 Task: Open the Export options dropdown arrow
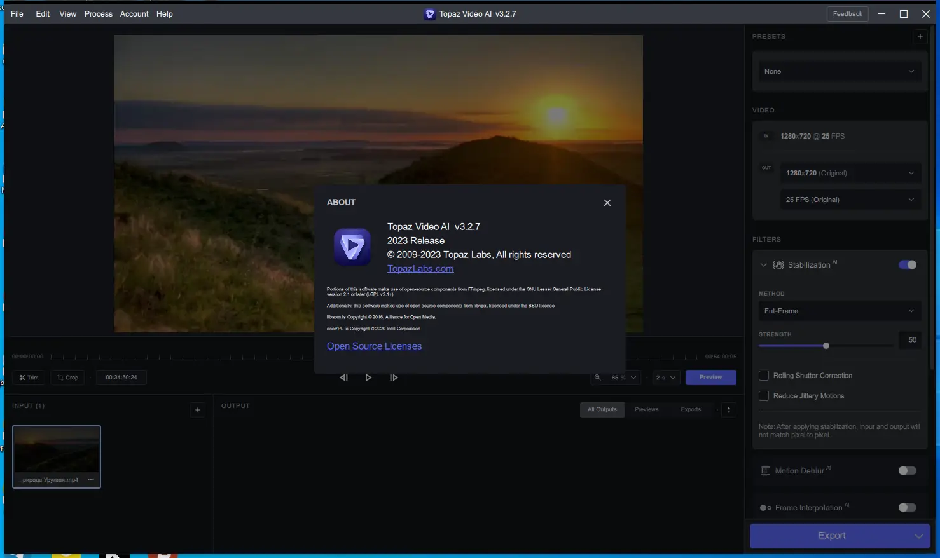[919, 536]
